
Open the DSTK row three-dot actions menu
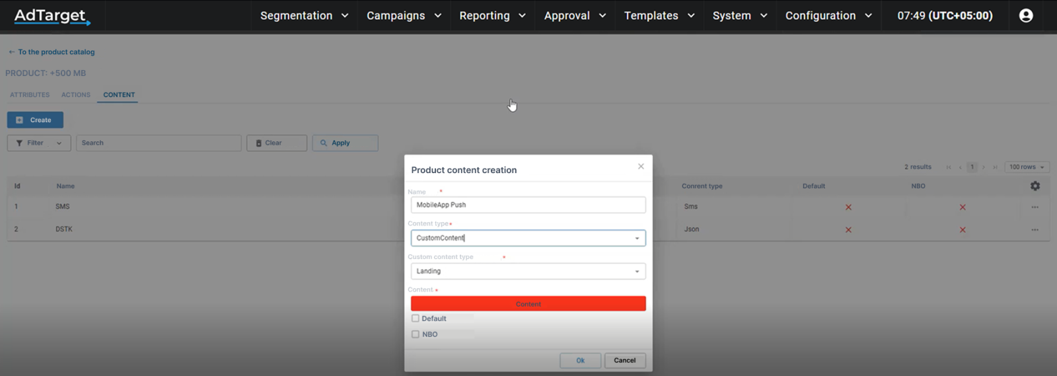pos(1035,230)
